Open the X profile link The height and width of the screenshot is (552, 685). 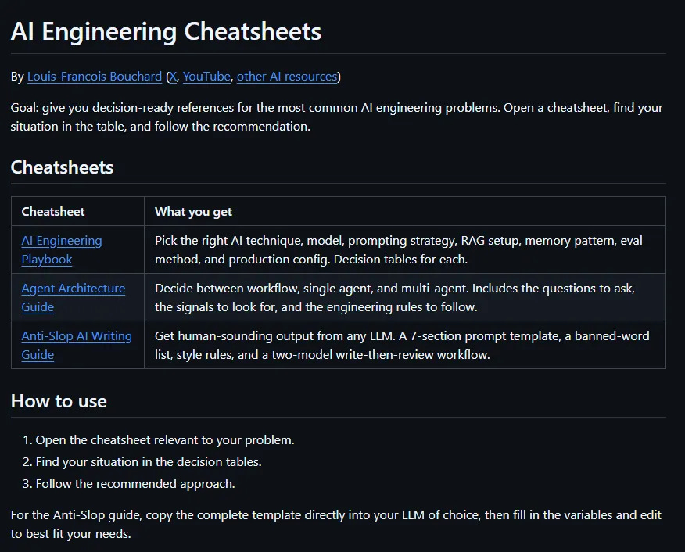click(x=174, y=77)
